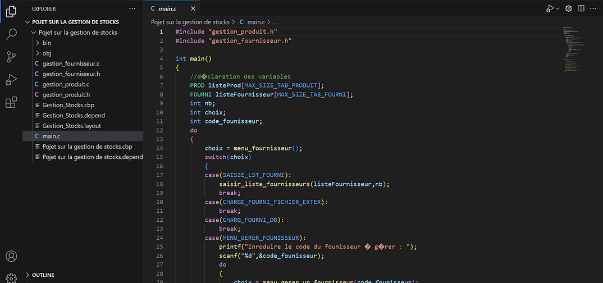Open Explorer more actions ellipsis
Image resolution: width=603 pixels, height=283 pixels.
[x=133, y=8]
